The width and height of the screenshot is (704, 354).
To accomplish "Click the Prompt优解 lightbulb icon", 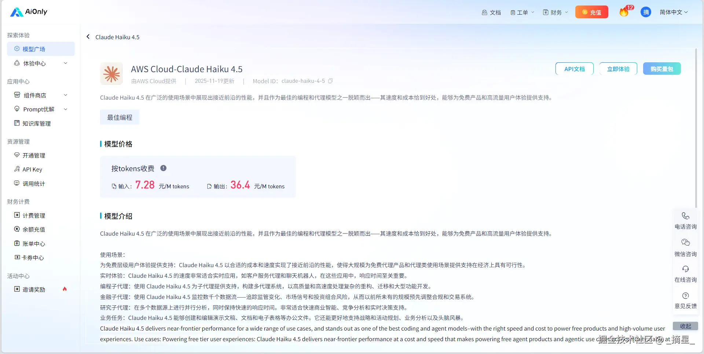I will pos(17,109).
